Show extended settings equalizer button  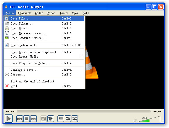50,119
